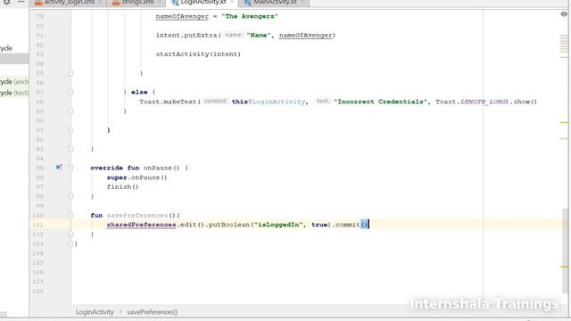Click Toast.makeText on line 88
This screenshot has width=571, height=321.
(168, 102)
